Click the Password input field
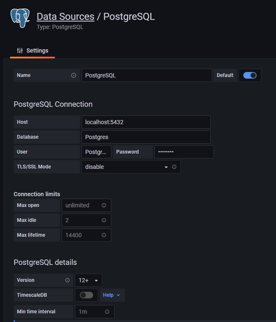Screen dimensions: 276x322 pyautogui.click(x=184, y=152)
